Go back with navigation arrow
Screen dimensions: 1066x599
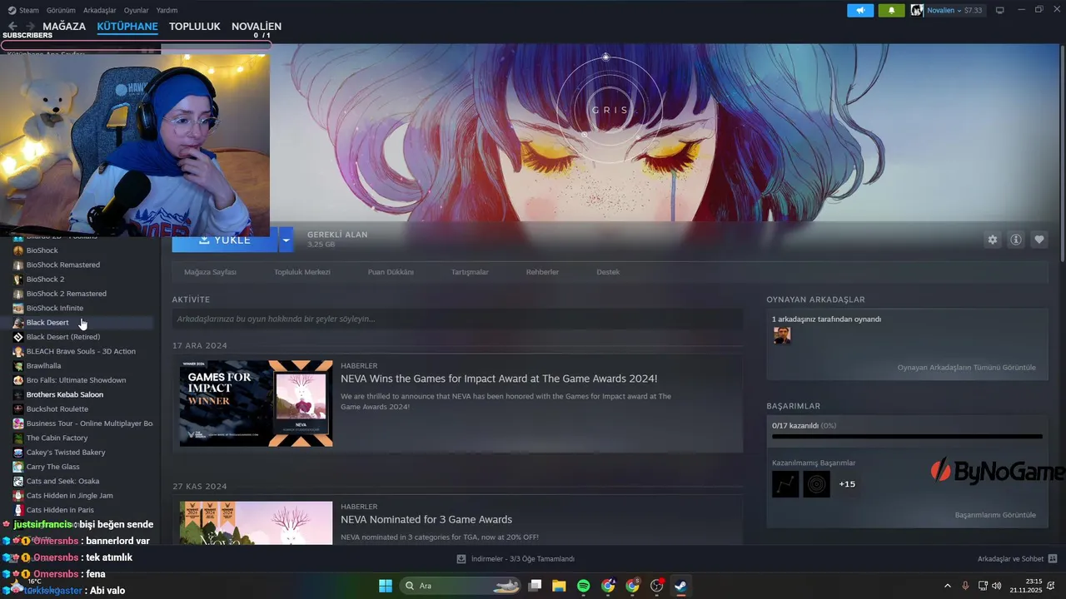pyautogui.click(x=12, y=27)
